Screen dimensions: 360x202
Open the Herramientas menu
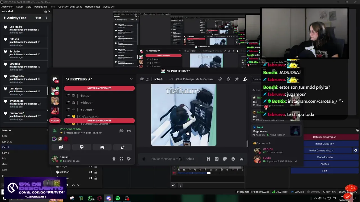(93, 6)
